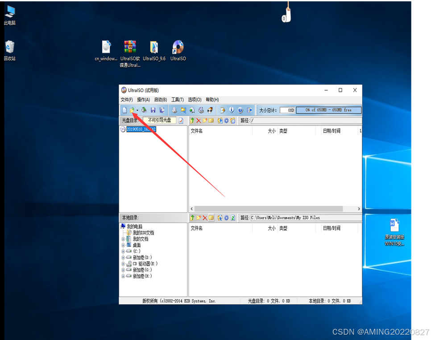Click local pane green Refresh icon
This screenshot has height=340, width=431.
[233, 218]
